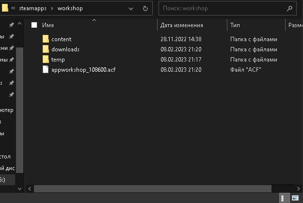Screen dimensions: 303x203
Task: Click the chevron between steamapps and workshop
Action: pyautogui.click(x=53, y=8)
